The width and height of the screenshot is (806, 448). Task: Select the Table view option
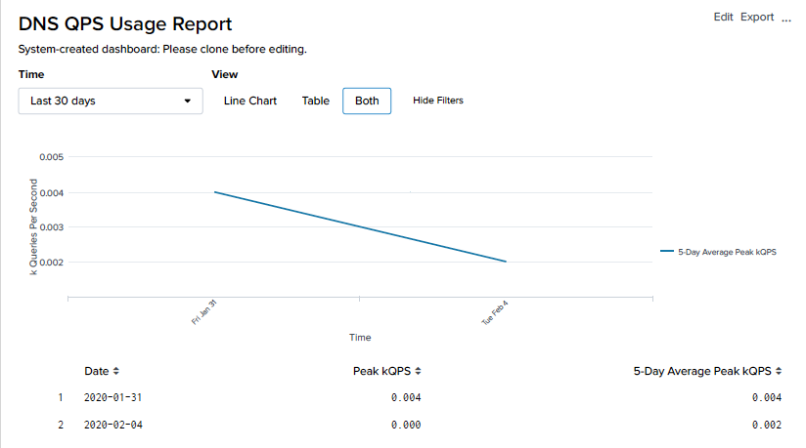[x=316, y=101]
